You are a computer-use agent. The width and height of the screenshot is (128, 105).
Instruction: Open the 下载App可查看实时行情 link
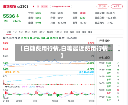(61, 7)
